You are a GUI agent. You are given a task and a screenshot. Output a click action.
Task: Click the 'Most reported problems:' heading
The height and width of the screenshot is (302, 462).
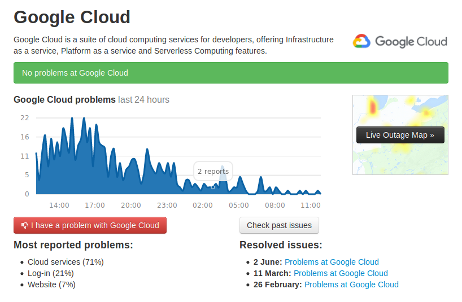pos(73,245)
